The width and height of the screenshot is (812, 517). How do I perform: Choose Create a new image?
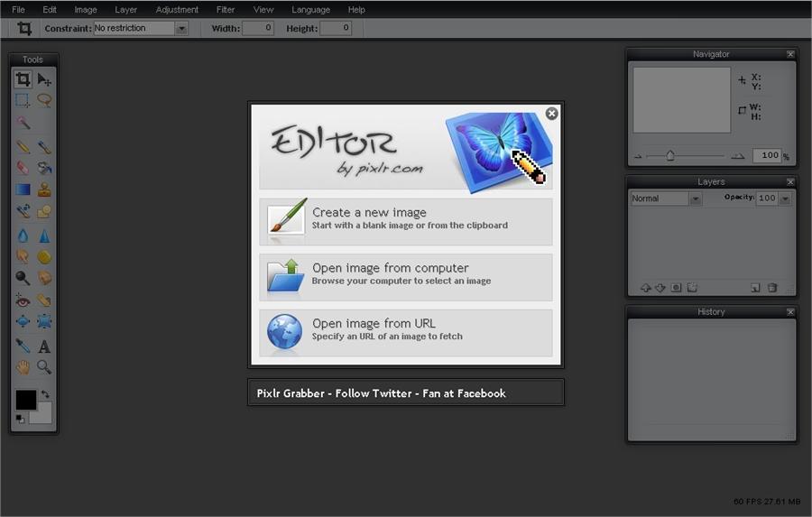(x=405, y=221)
